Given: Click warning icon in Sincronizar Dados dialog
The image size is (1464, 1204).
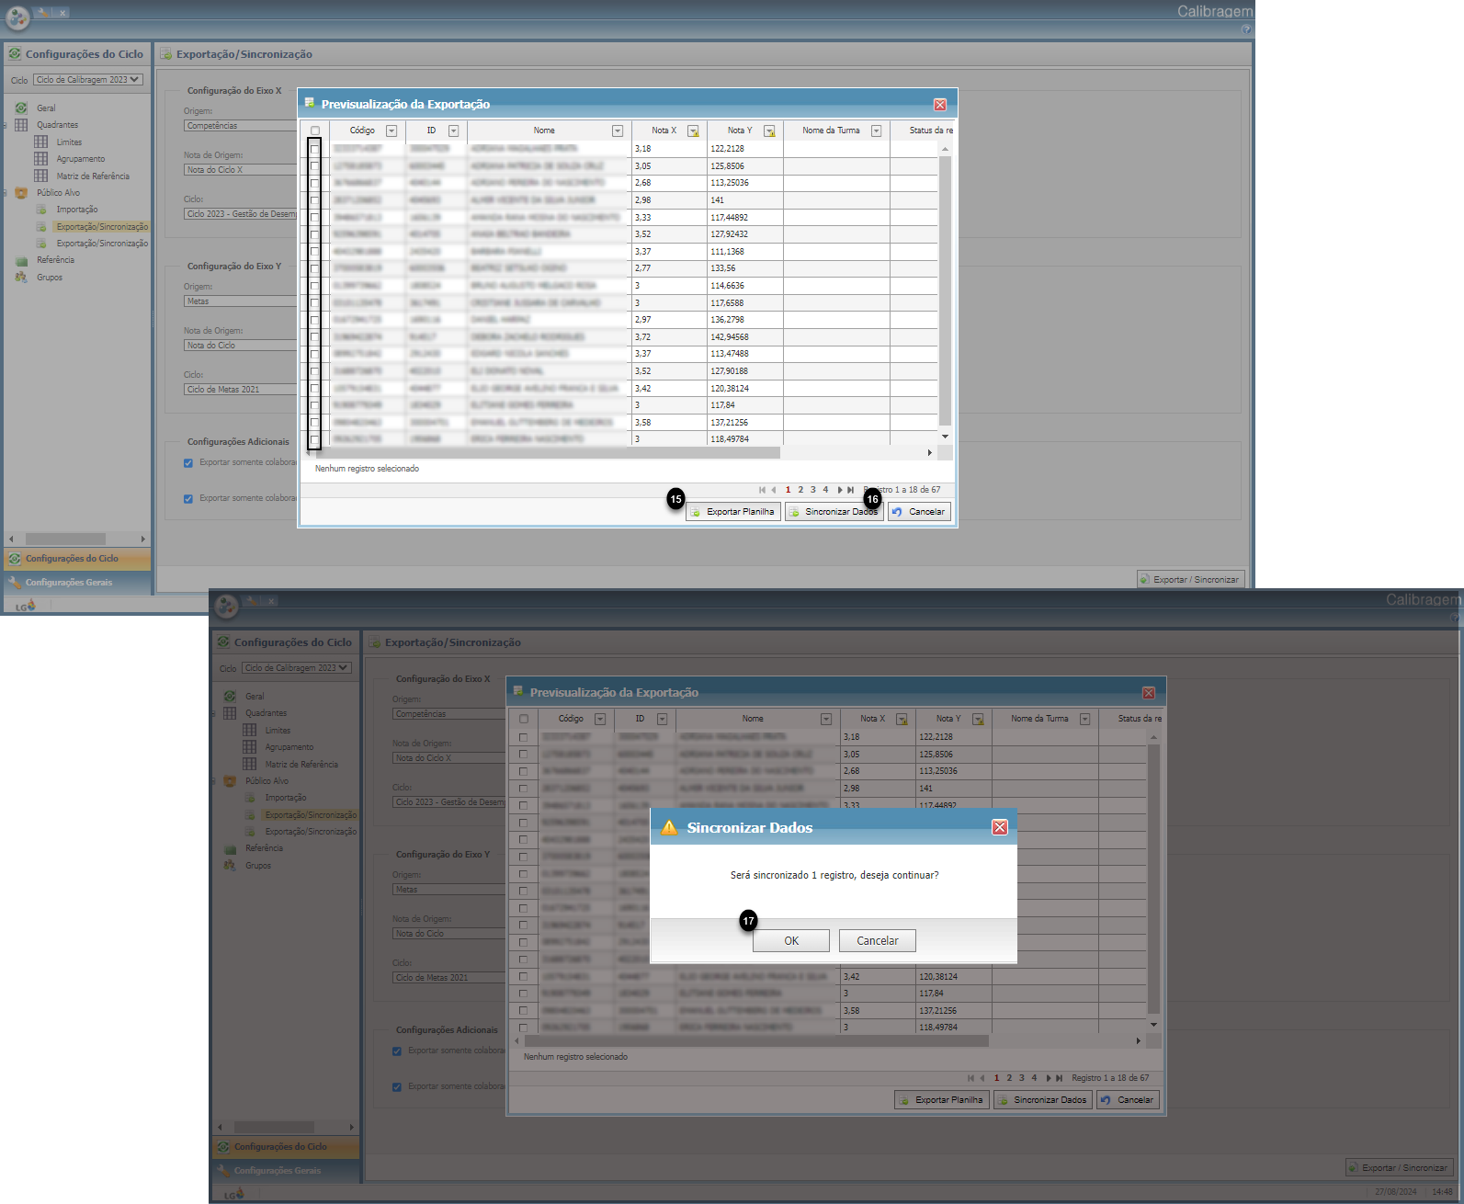Looking at the screenshot, I should pyautogui.click(x=669, y=827).
